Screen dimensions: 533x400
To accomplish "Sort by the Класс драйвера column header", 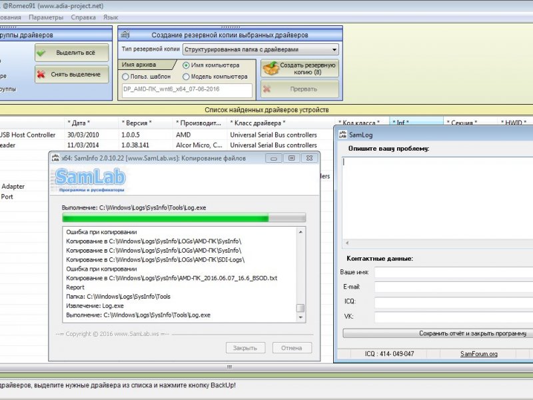I will click(280, 123).
